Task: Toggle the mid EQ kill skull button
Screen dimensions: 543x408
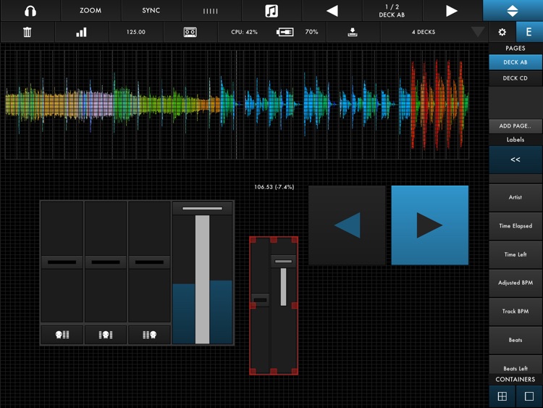Action: pos(106,334)
